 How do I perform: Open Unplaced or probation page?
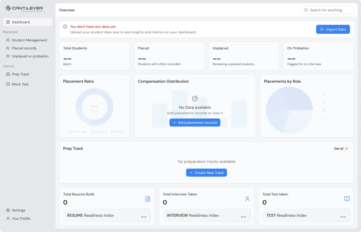[x=28, y=56]
